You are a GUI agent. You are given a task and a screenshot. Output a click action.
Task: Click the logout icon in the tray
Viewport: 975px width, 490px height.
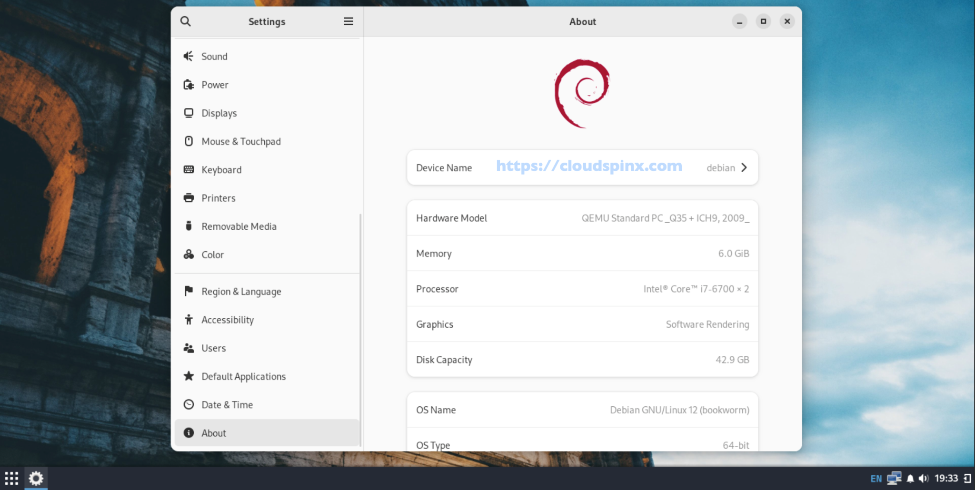click(967, 478)
